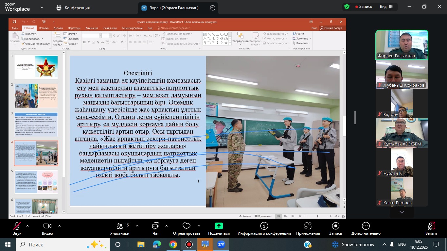447x251 pixels.
Task: Open the Participants list
Action: [x=119, y=226]
